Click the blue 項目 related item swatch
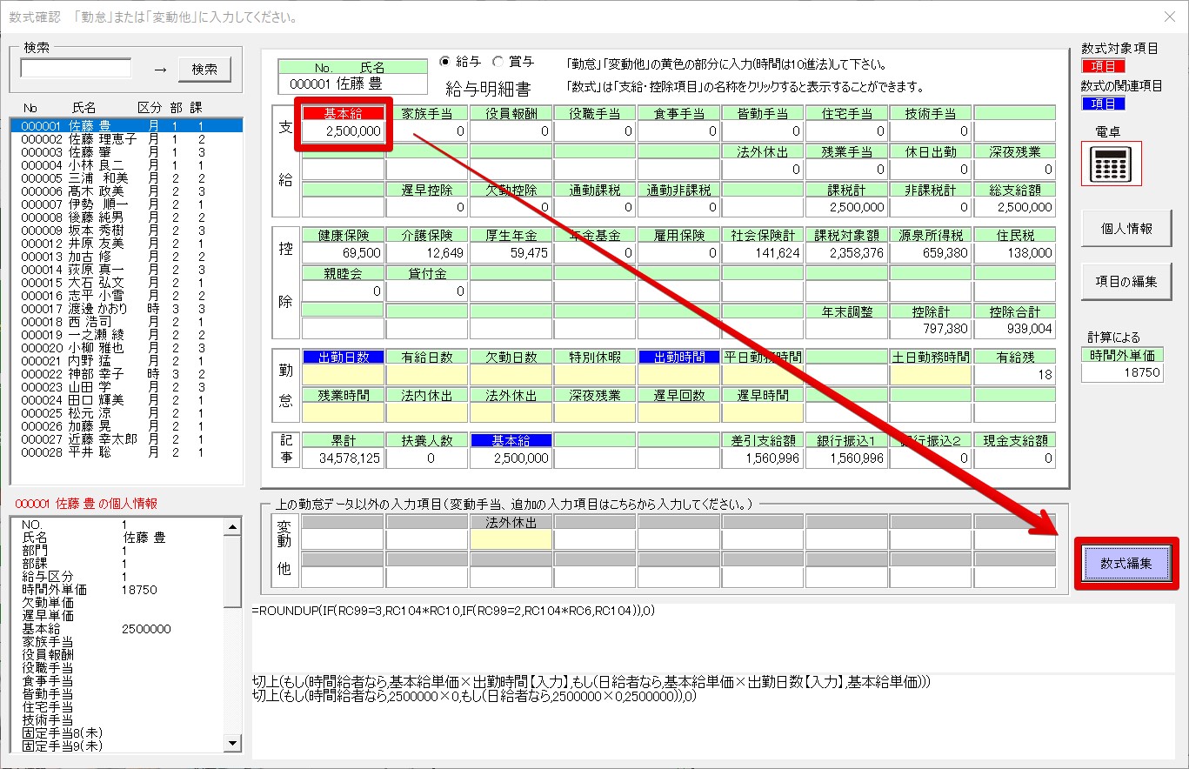This screenshot has height=769, width=1189. [x=1103, y=104]
